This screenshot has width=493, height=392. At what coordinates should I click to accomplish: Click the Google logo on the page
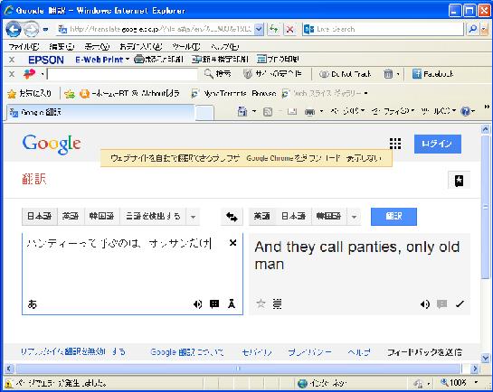[x=52, y=144]
